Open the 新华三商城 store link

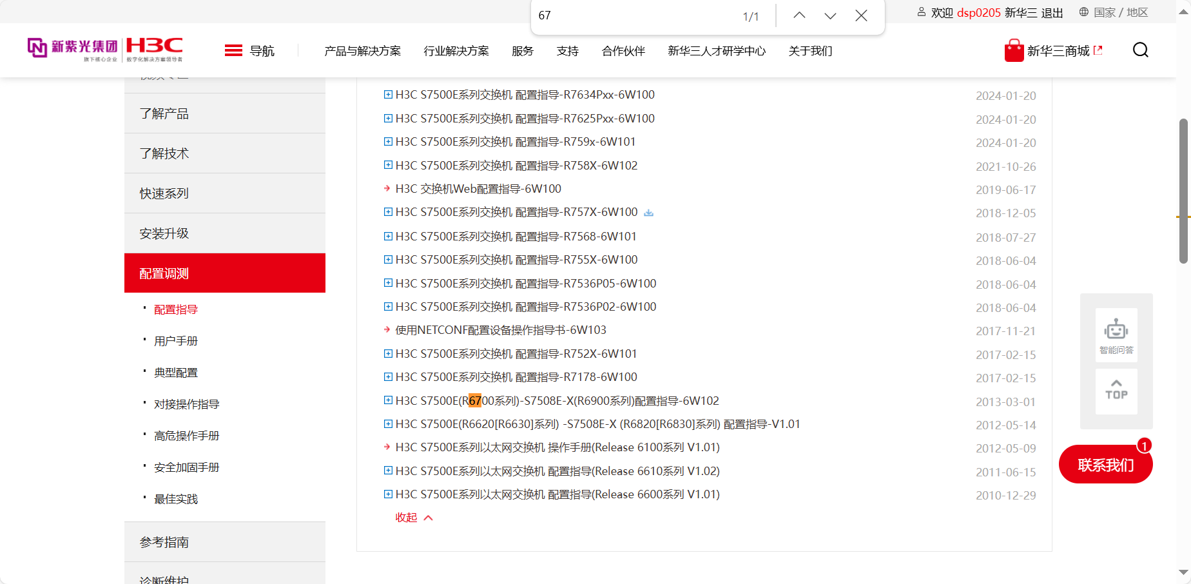tap(1058, 51)
